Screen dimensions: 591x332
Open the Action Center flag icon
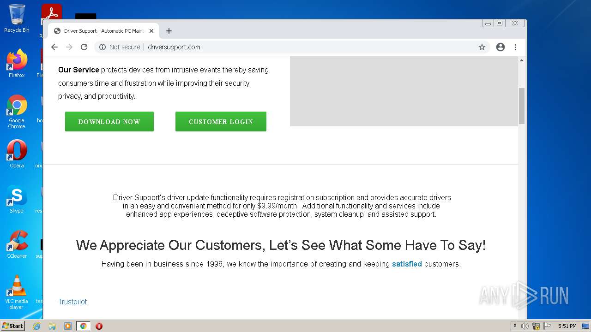click(x=547, y=326)
